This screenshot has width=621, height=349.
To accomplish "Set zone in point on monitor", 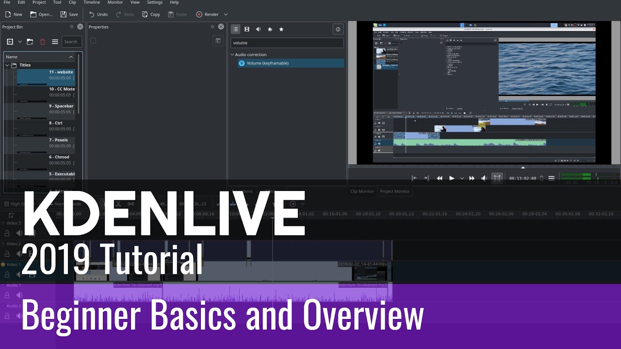I will tap(414, 178).
